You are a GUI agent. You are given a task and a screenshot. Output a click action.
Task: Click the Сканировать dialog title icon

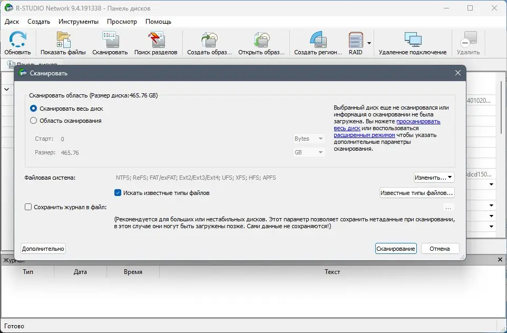pos(23,73)
